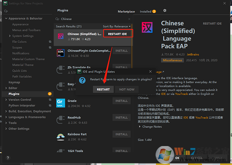
Task: Expand the Change Notes section
Action: pos(140,127)
